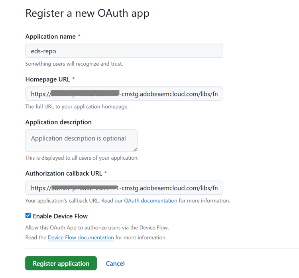Click the 'Allow this OAuth App' description text

(x=97, y=228)
